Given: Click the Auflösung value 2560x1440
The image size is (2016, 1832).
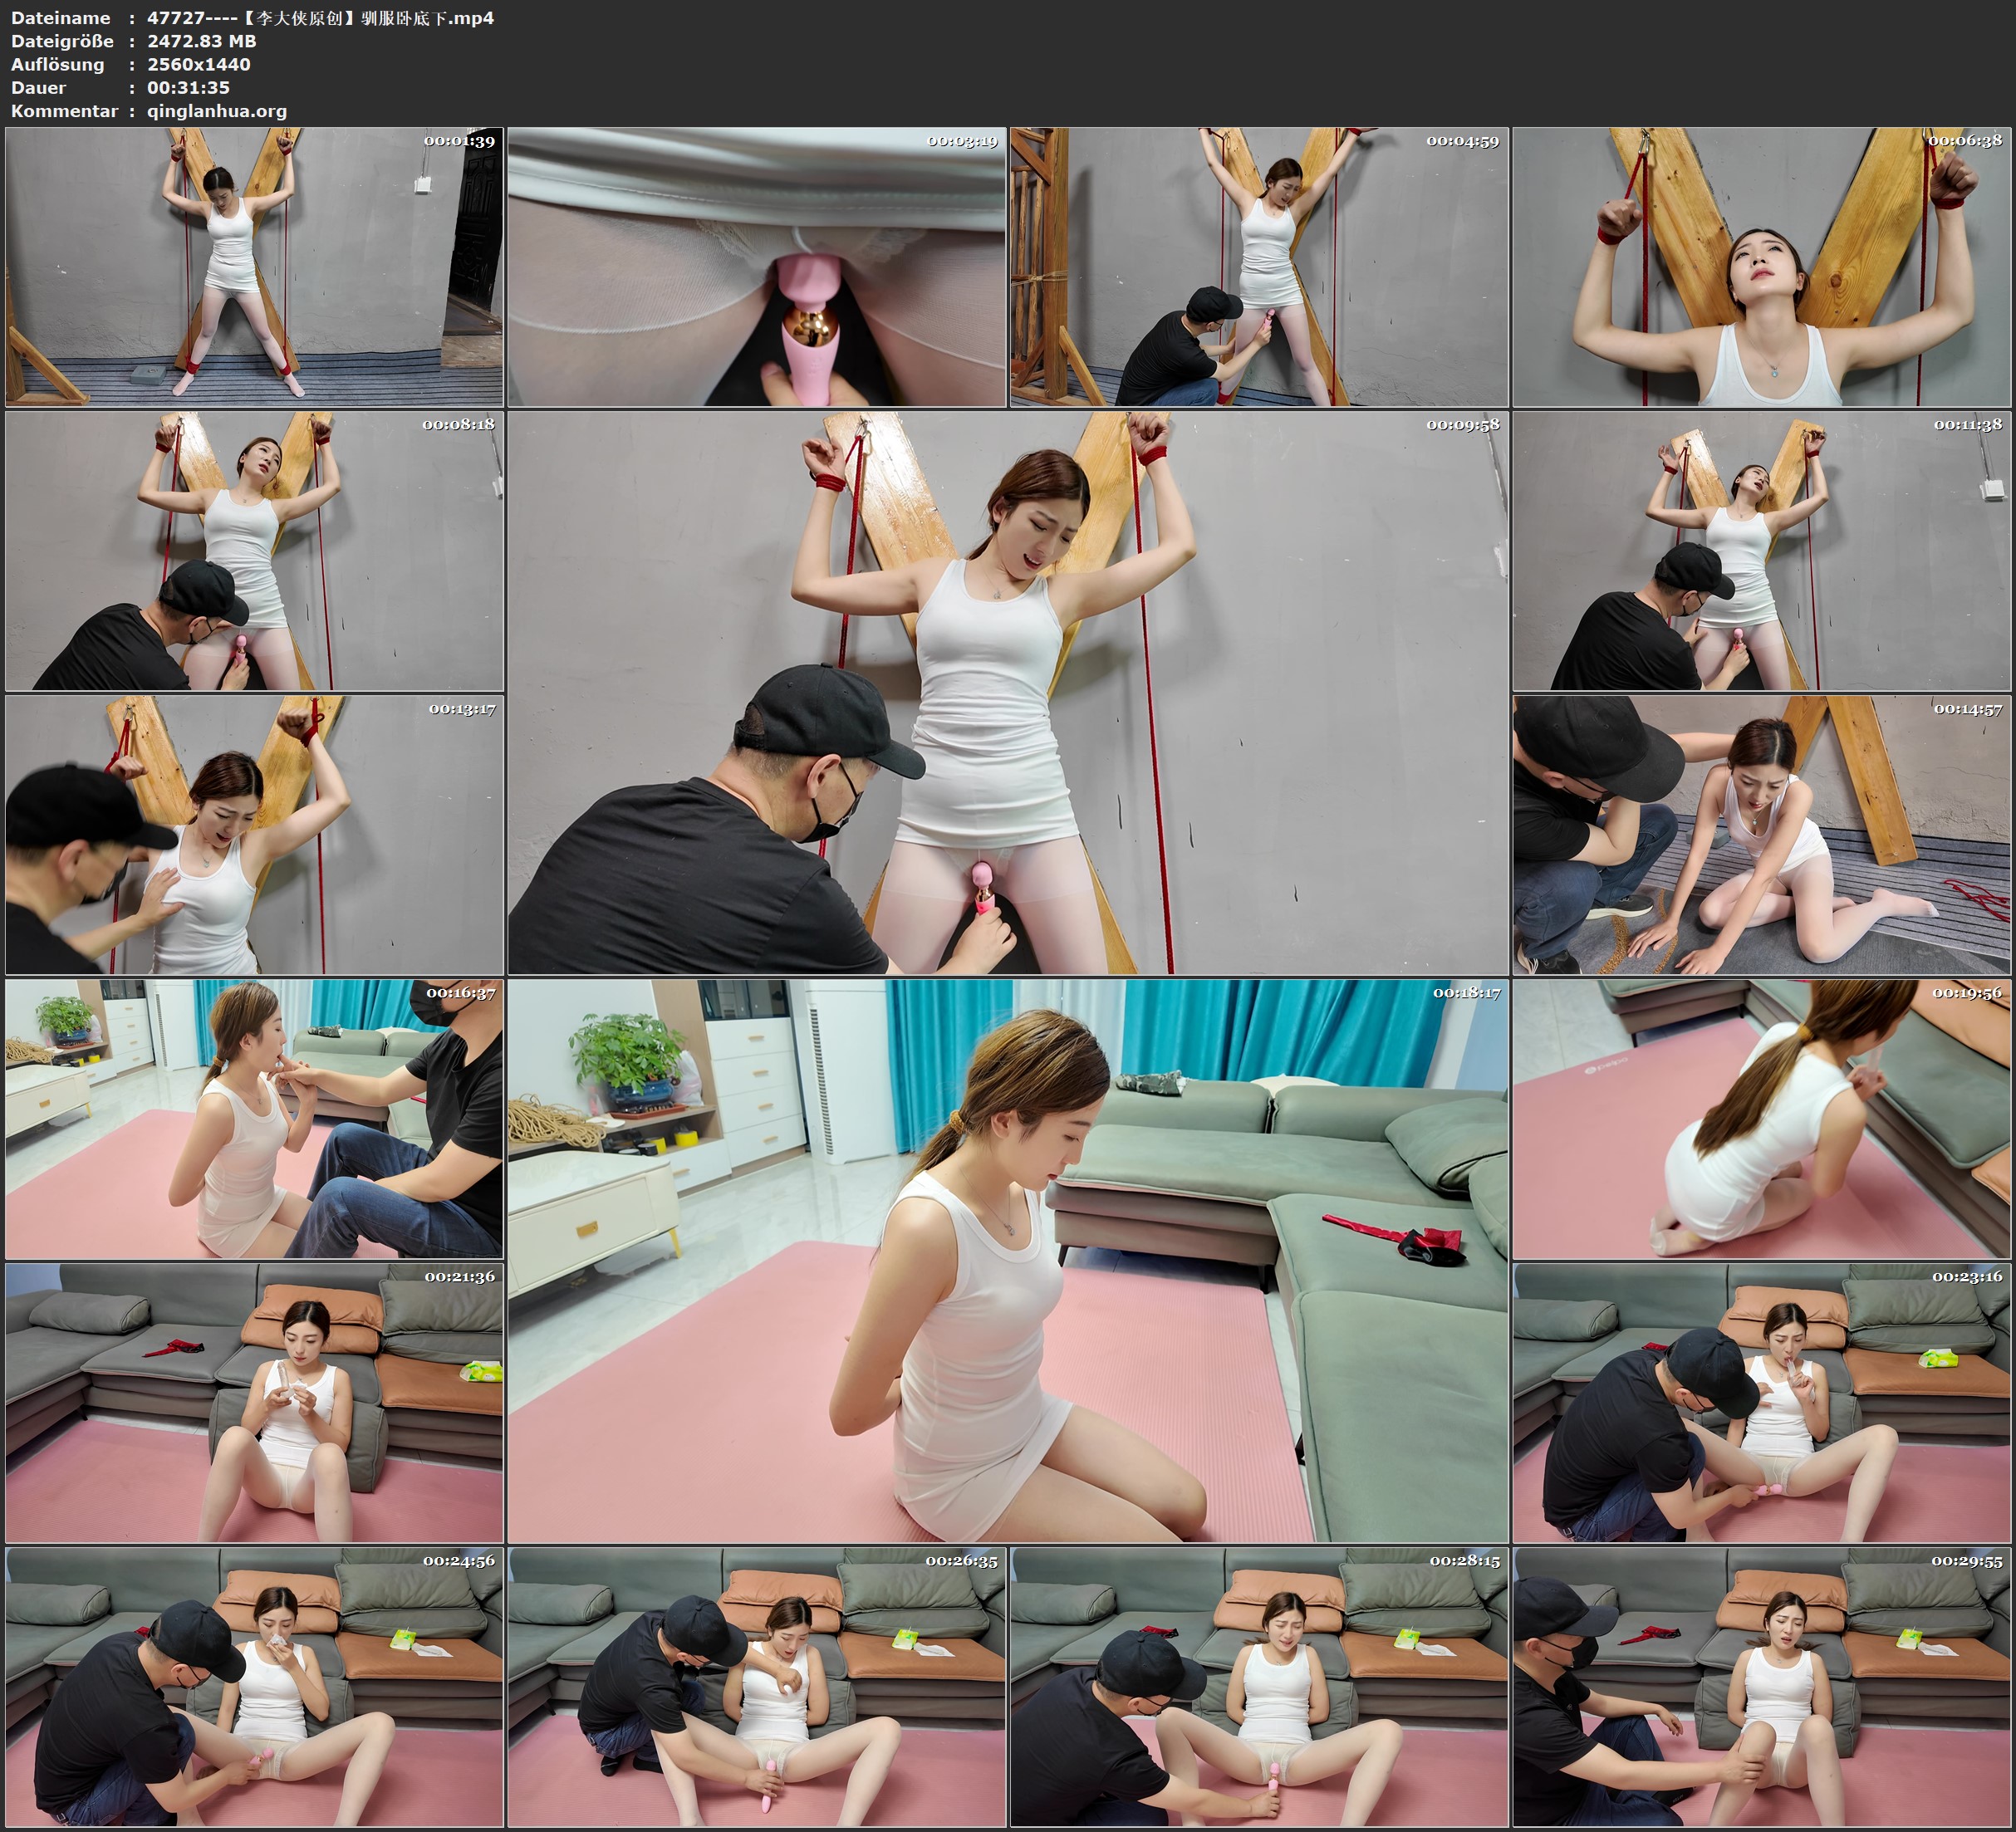Looking at the screenshot, I should (199, 64).
